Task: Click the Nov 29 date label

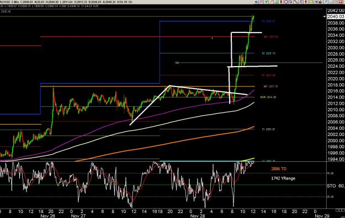Action: point(322,216)
